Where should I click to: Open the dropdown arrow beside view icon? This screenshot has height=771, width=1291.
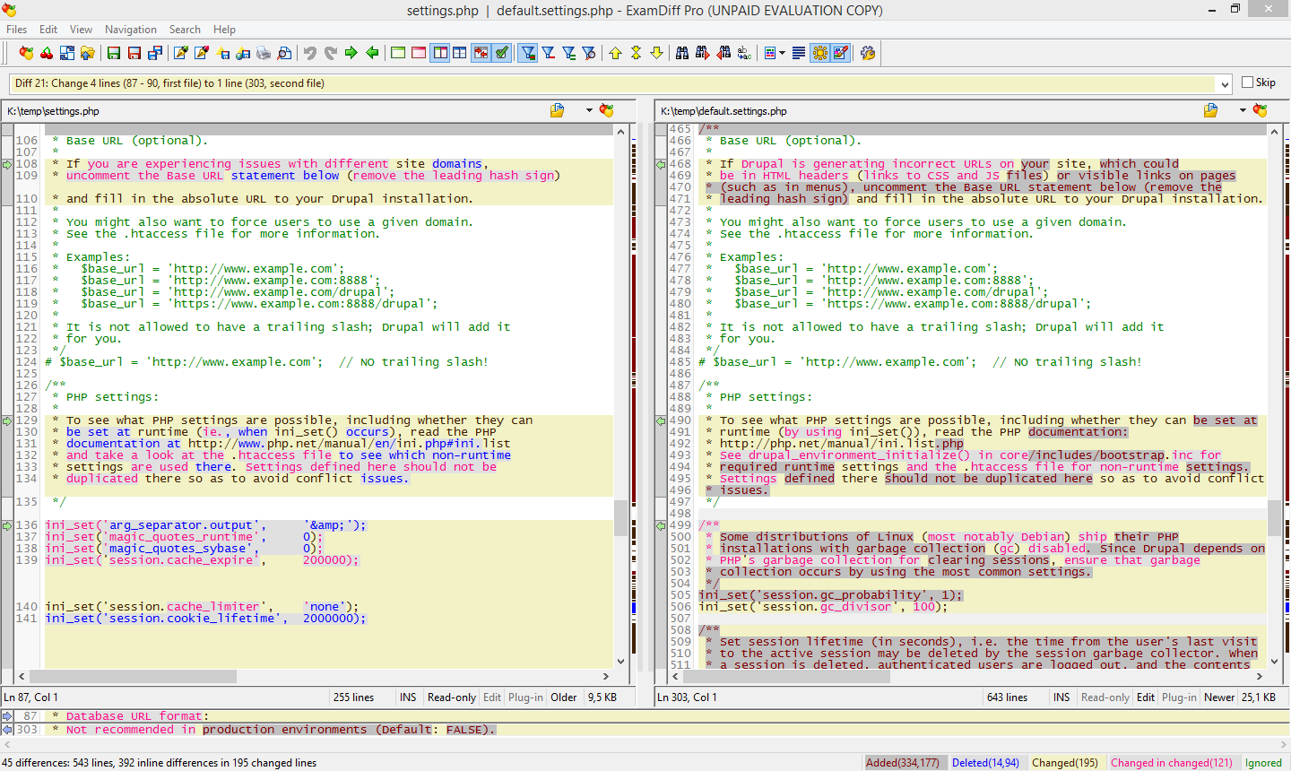pos(782,54)
